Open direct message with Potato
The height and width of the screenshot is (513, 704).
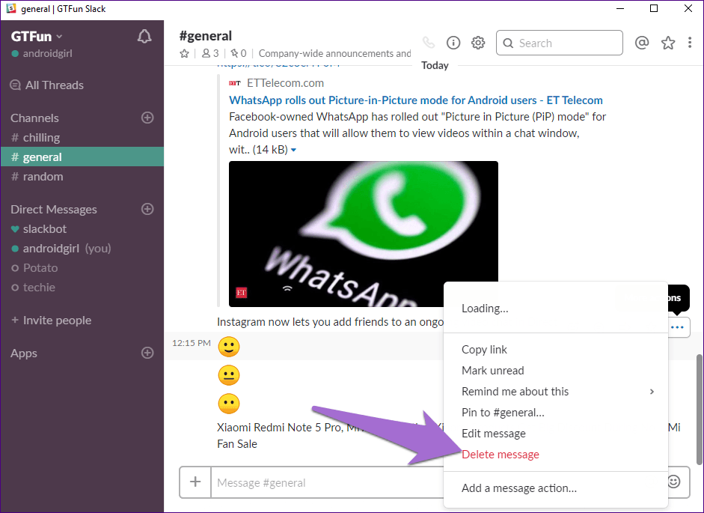pos(82,268)
